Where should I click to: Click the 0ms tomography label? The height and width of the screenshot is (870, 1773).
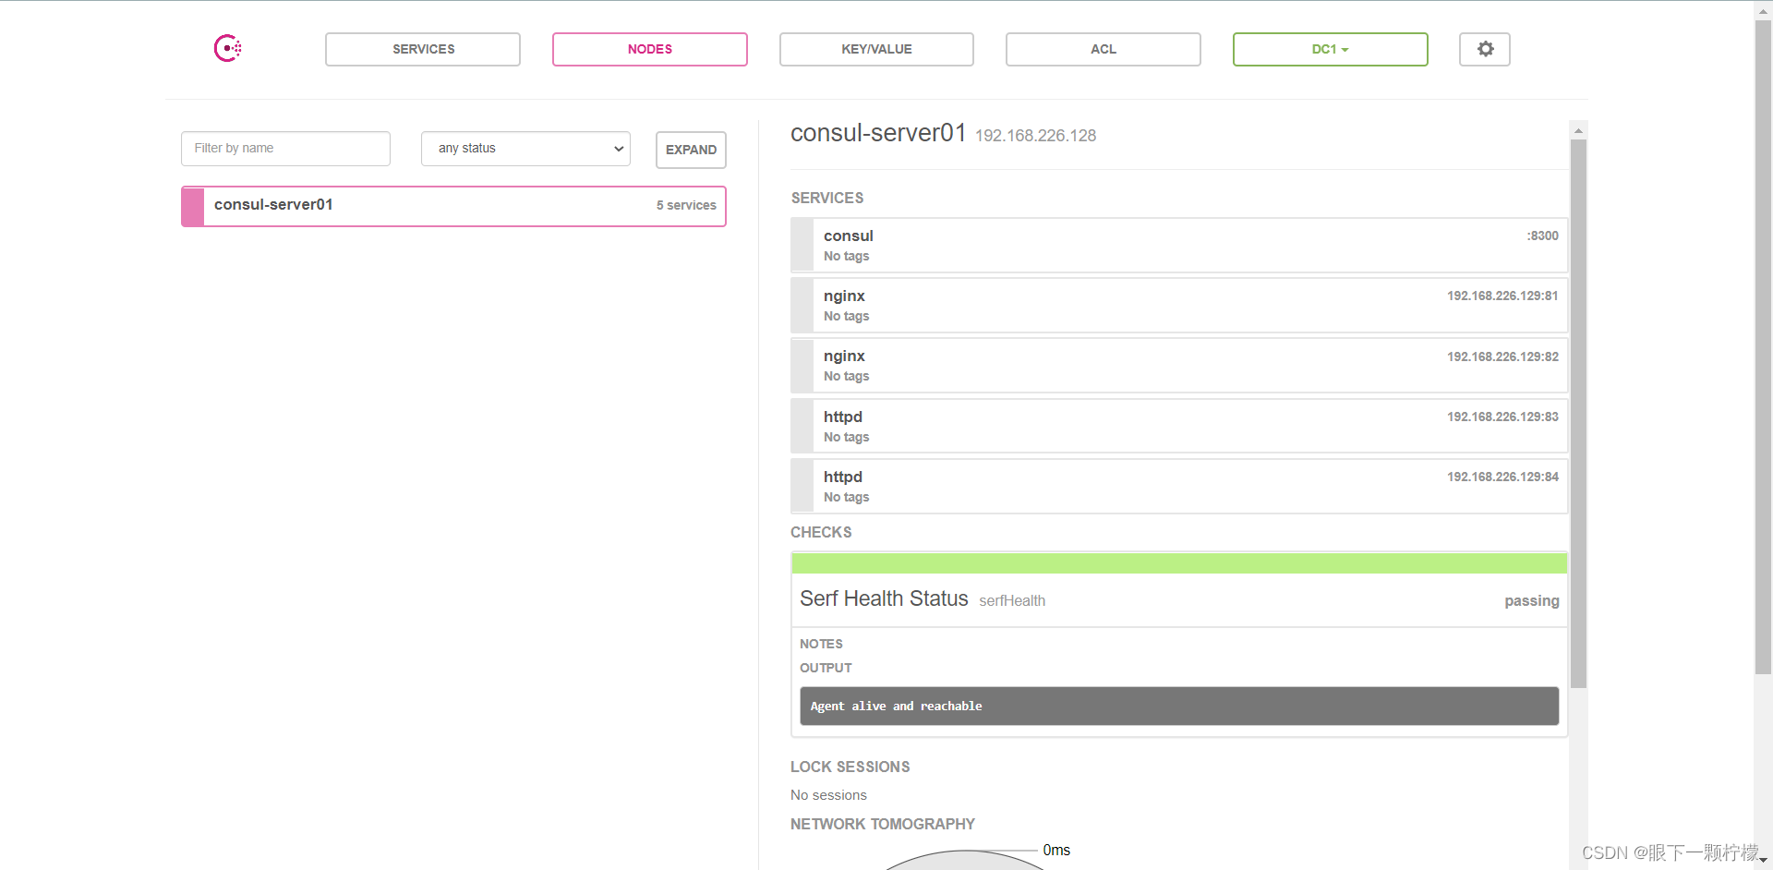pos(1056,851)
